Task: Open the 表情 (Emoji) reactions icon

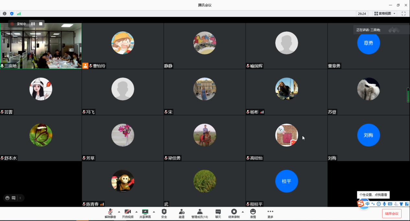Action: pyautogui.click(x=253, y=212)
